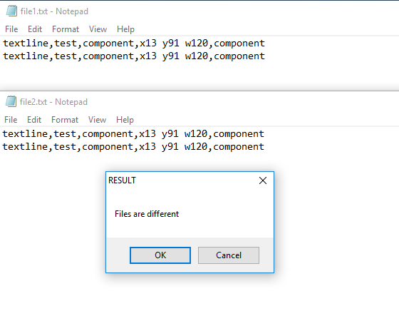Image resolution: width=399 pixels, height=326 pixels.
Task: Open Format menu in file1.txt Notepad
Action: pos(66,29)
